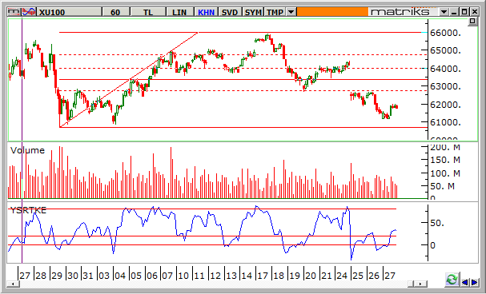Maximize the chart window
Viewport: 486px width, 294px height.
[x=464, y=12]
